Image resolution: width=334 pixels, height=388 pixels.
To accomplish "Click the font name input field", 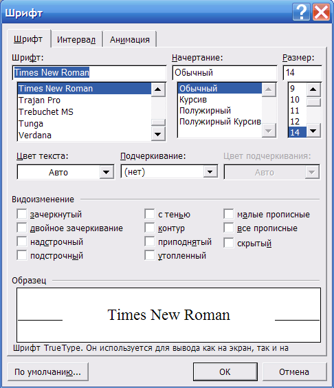I will tap(89, 73).
